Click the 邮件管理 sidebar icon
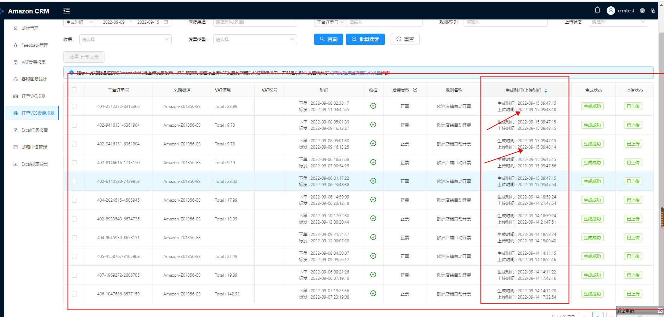Screen dimensions: 664x317 click(15, 28)
